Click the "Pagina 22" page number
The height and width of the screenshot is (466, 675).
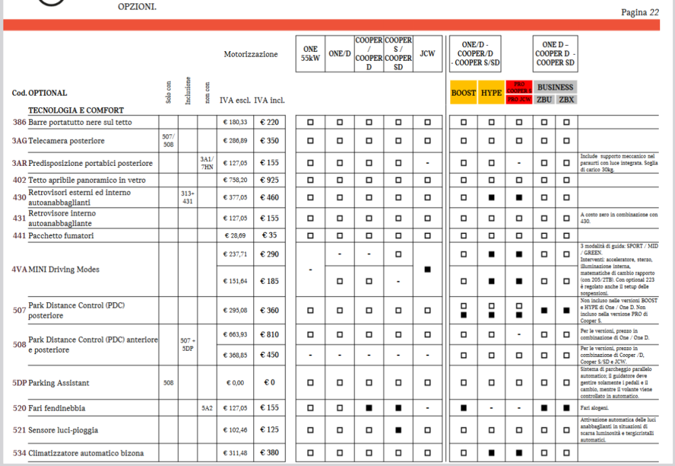coord(640,12)
